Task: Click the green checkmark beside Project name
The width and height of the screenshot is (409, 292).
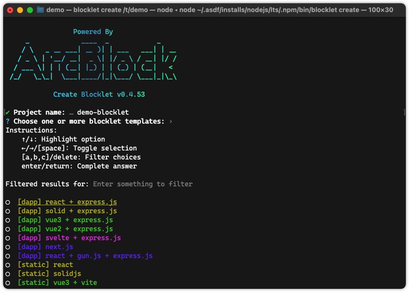Action: tap(8, 112)
